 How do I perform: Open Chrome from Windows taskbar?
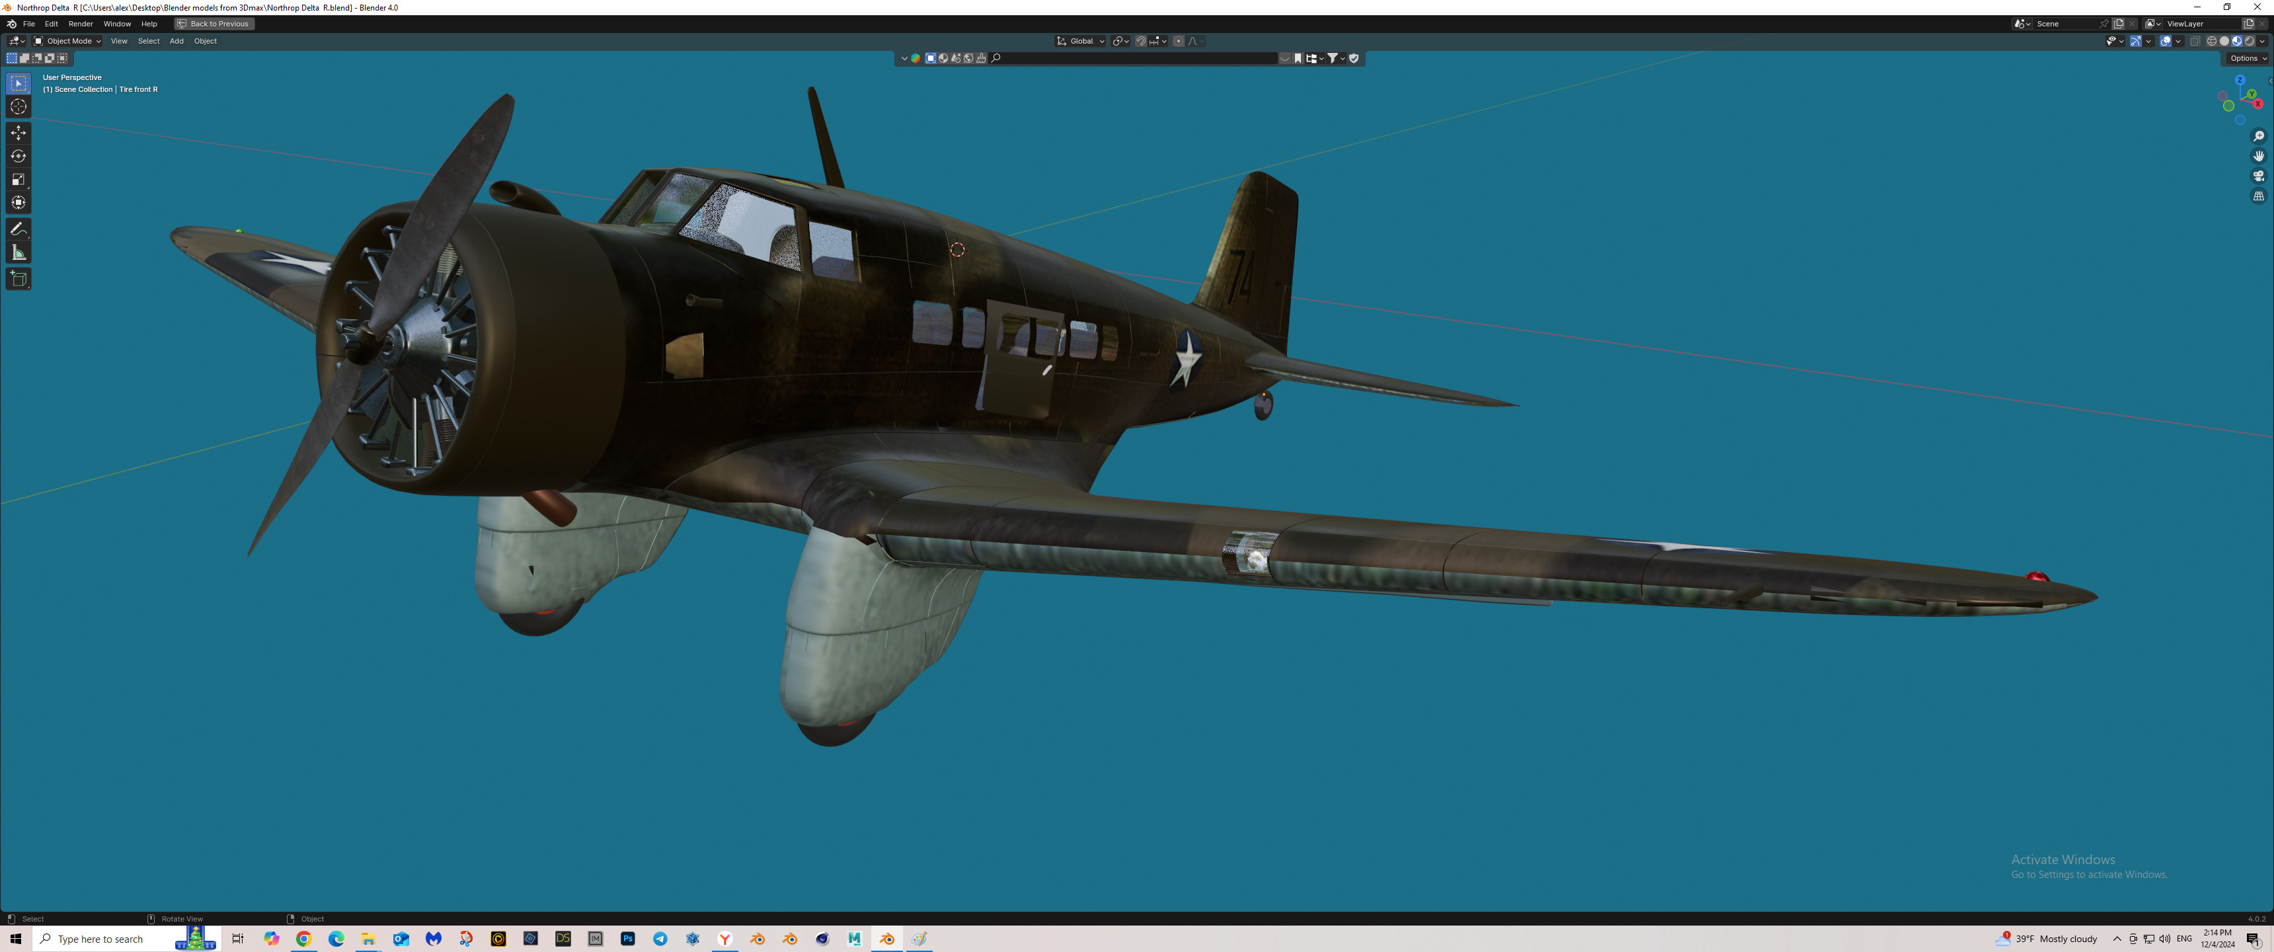point(303,939)
